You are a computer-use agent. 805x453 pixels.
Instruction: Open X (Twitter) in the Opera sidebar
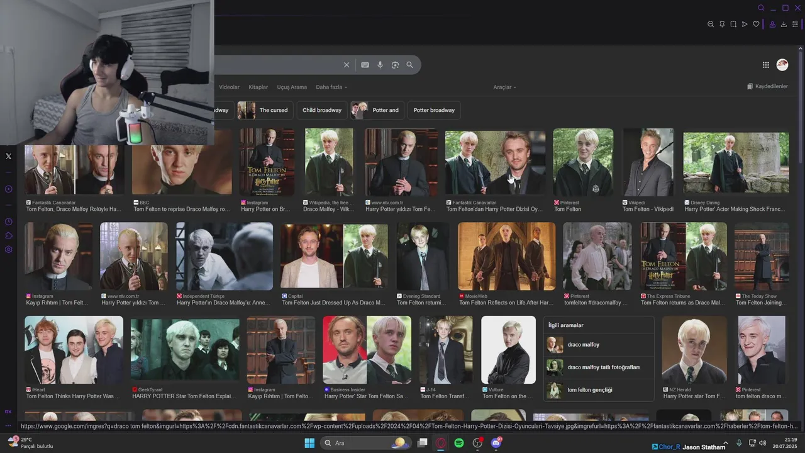pos(8,156)
